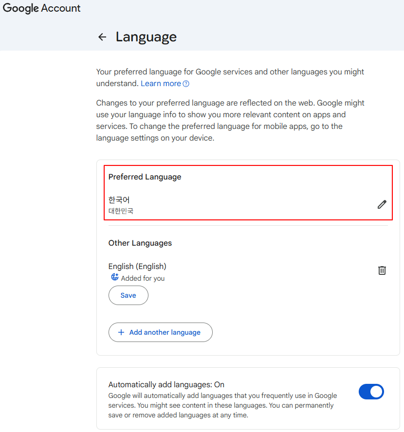Click the Google Account logo
This screenshot has height=432, width=404.
click(42, 8)
